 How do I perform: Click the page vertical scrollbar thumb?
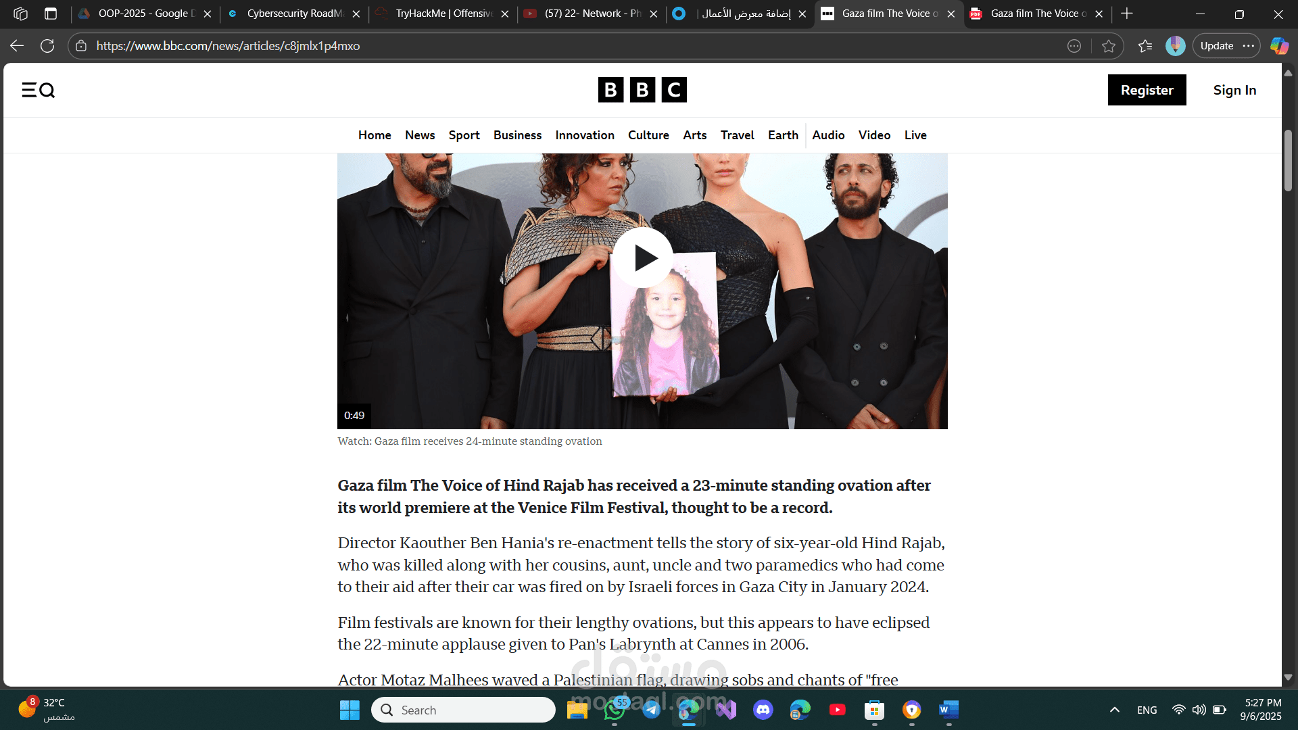pos(1288,160)
